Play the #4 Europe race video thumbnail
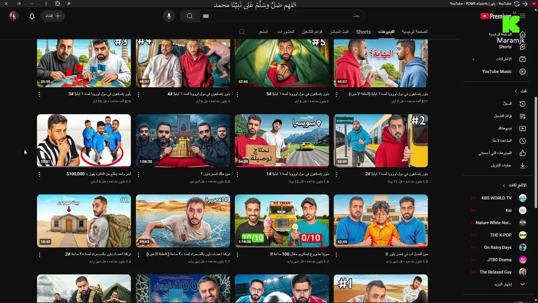This screenshot has height=303, width=538. pos(183,63)
